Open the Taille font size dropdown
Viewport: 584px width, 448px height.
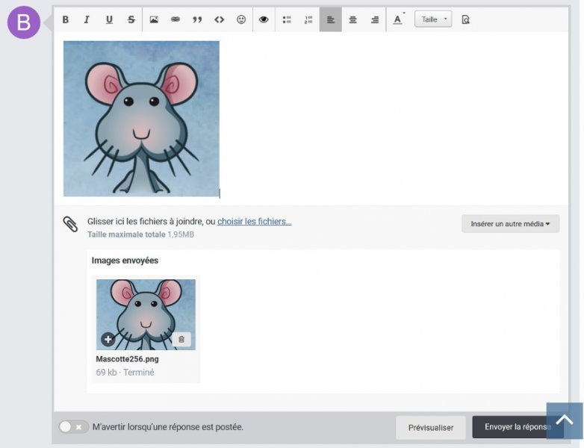433,19
